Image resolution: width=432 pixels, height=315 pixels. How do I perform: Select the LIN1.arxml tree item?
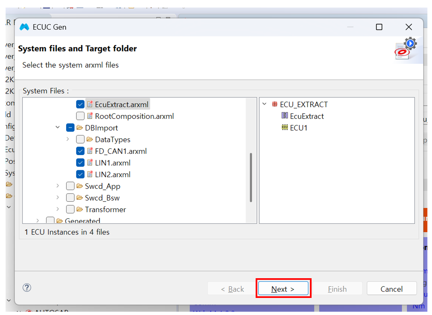click(x=113, y=163)
